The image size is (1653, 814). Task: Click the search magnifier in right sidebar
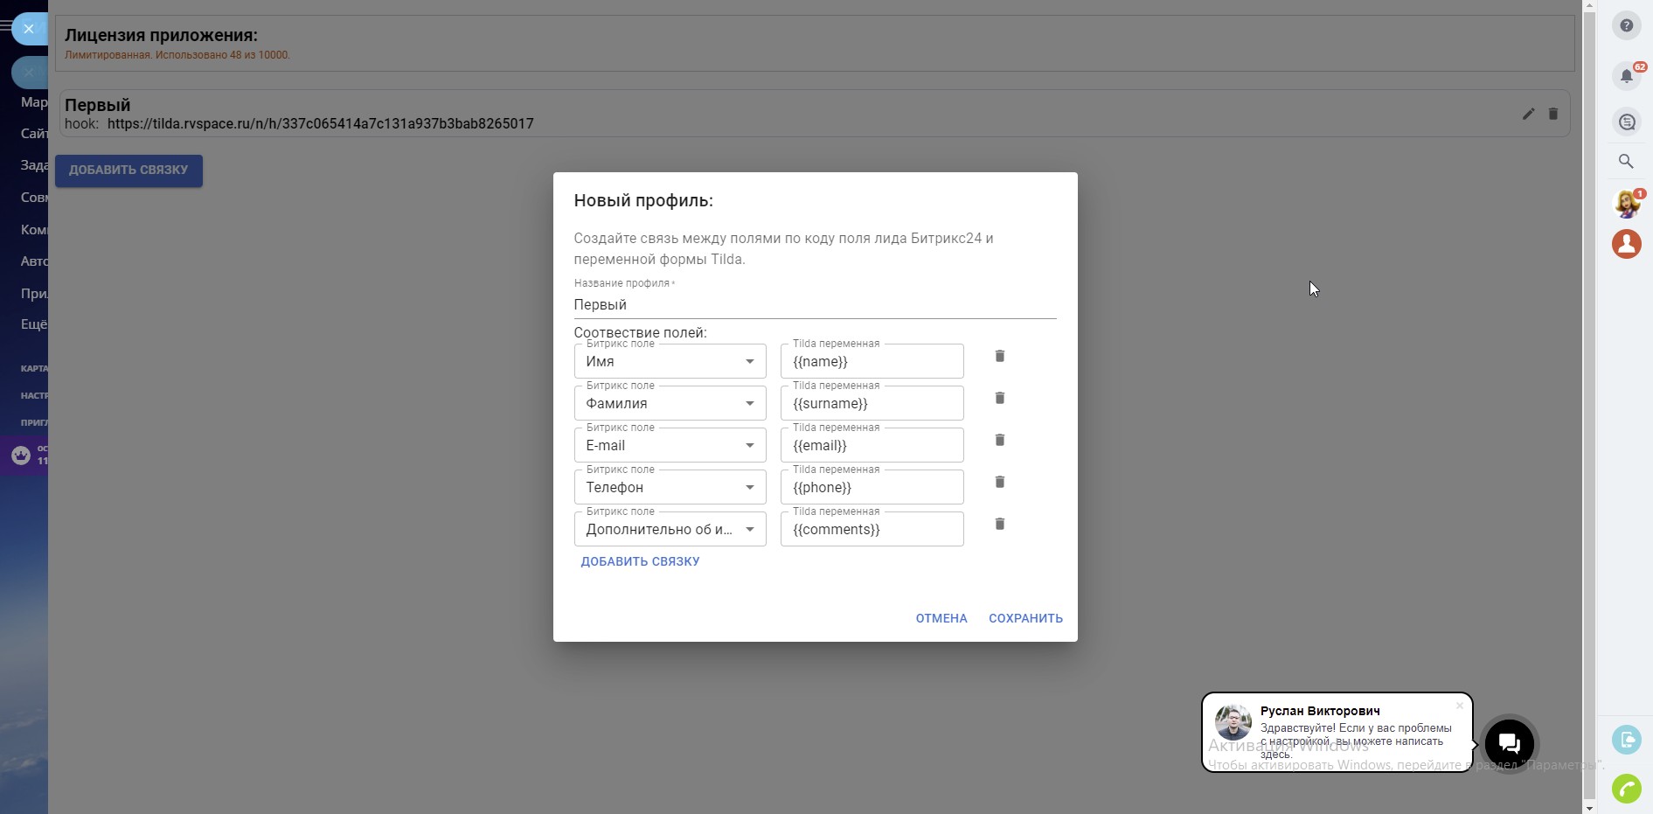(1626, 162)
